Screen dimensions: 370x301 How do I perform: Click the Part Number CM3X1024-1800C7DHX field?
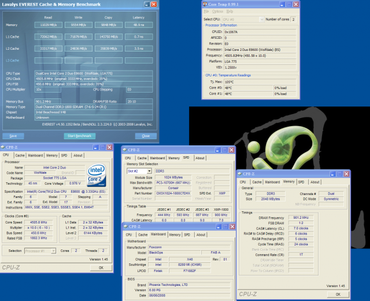click(173, 193)
